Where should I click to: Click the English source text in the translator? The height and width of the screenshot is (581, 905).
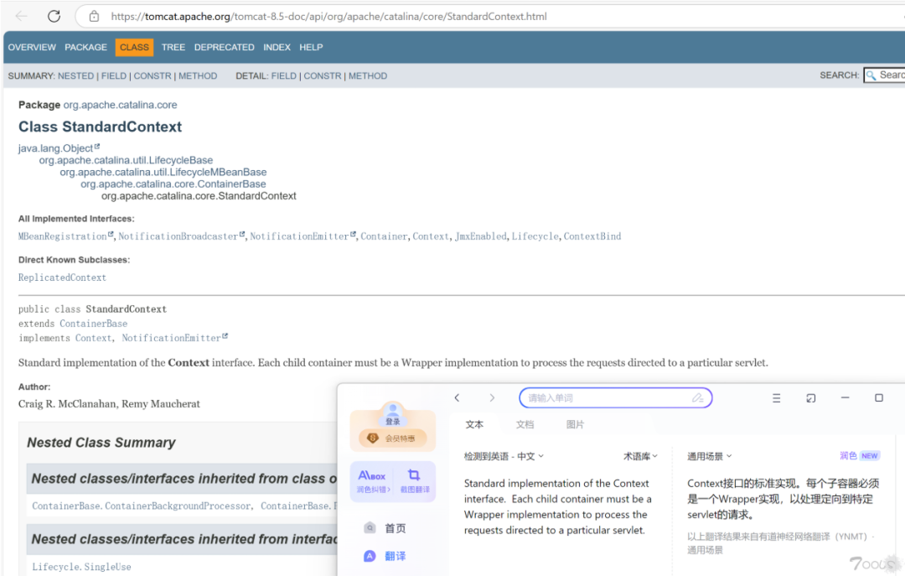tap(558, 506)
